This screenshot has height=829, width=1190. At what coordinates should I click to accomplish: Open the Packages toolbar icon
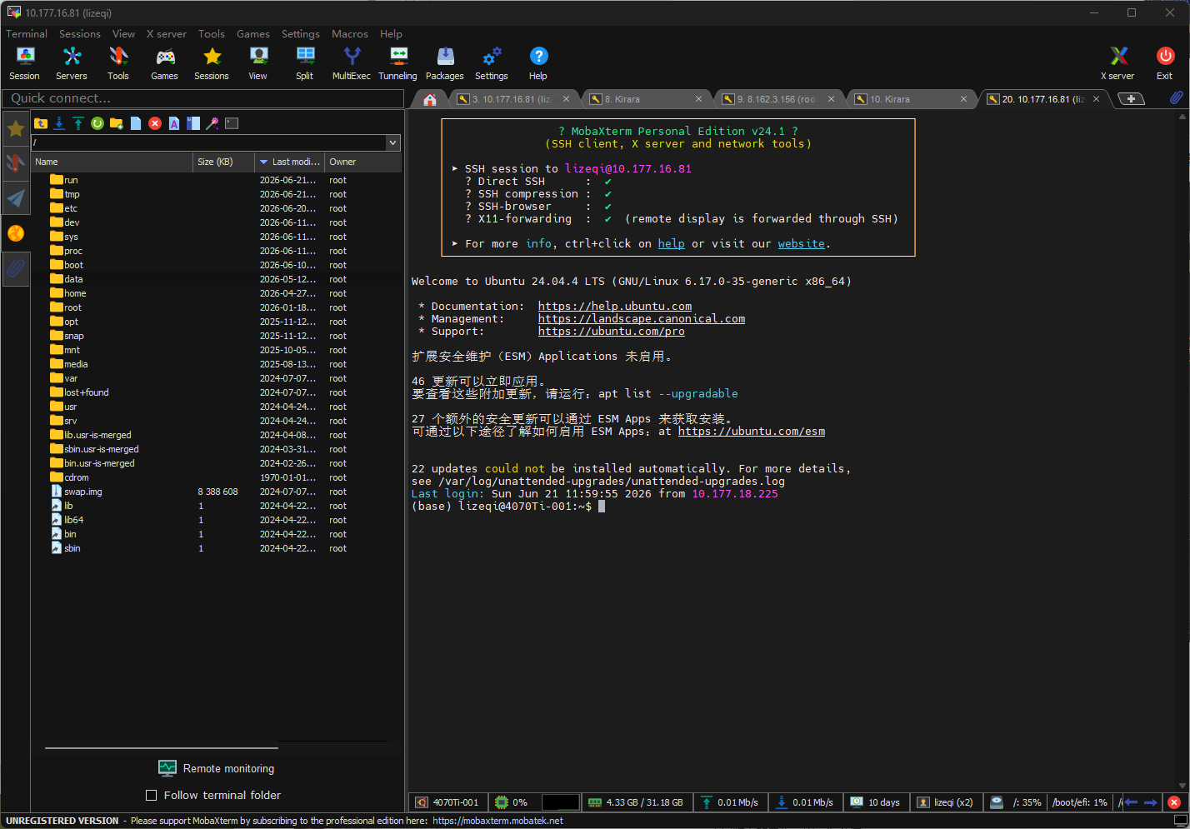point(445,63)
